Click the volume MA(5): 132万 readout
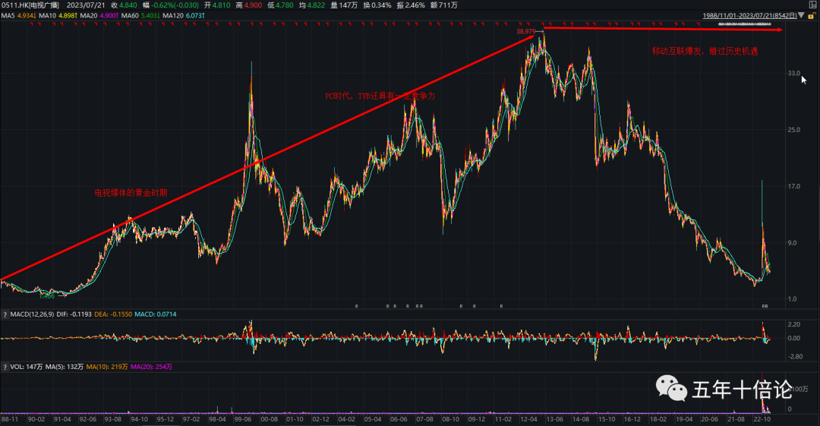This screenshot has width=820, height=426. coord(65,367)
